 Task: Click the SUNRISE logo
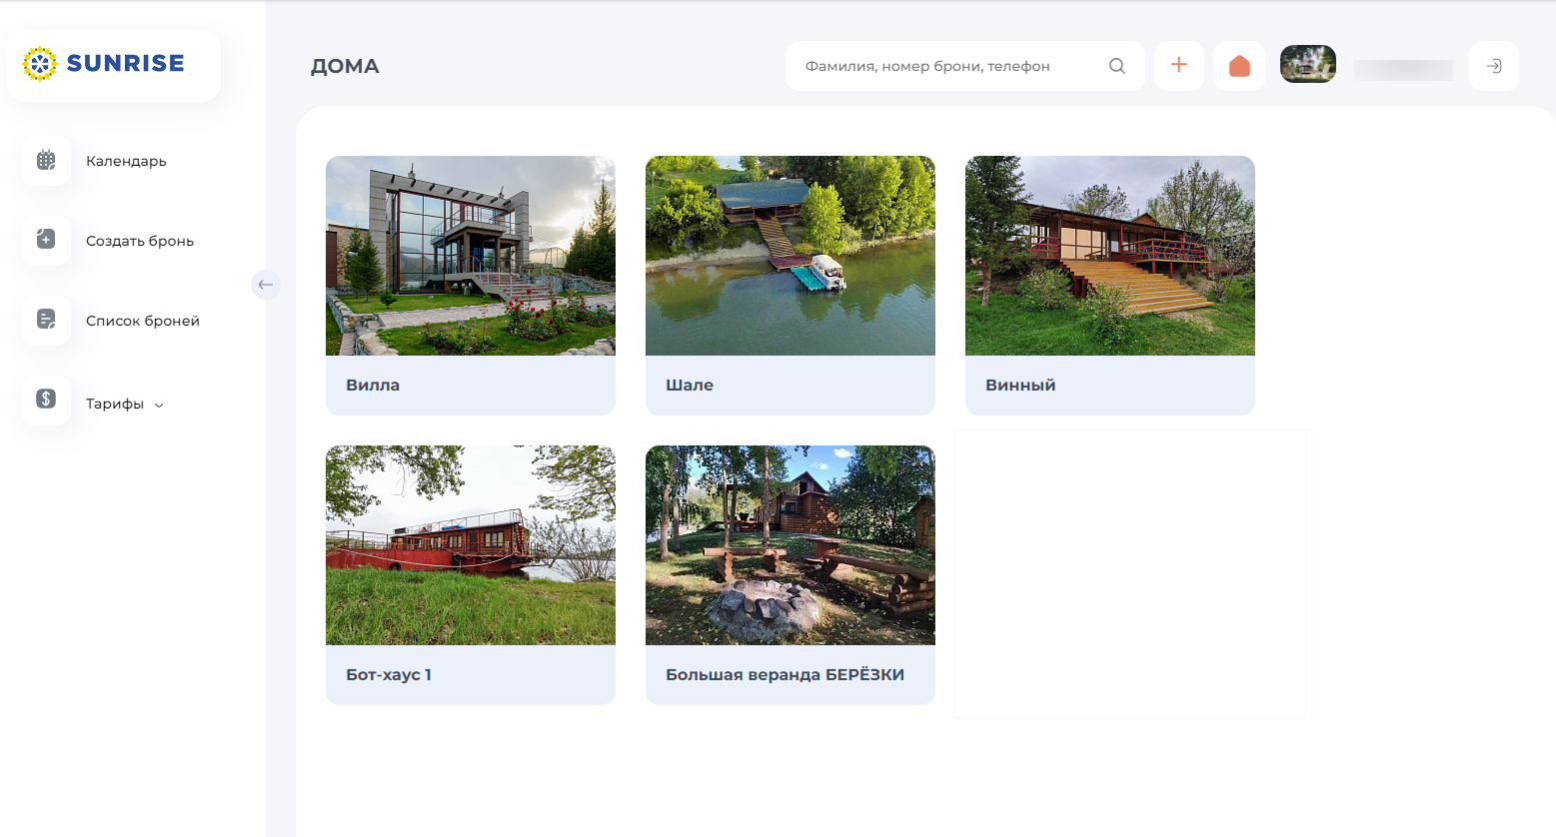(x=105, y=64)
